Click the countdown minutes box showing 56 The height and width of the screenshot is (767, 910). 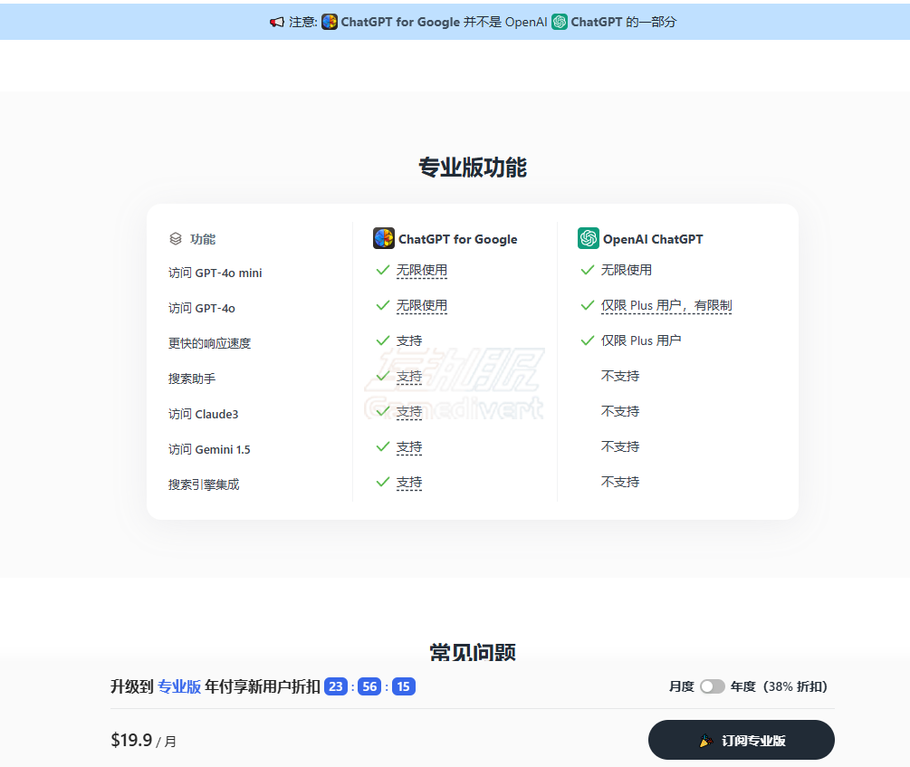tap(369, 686)
